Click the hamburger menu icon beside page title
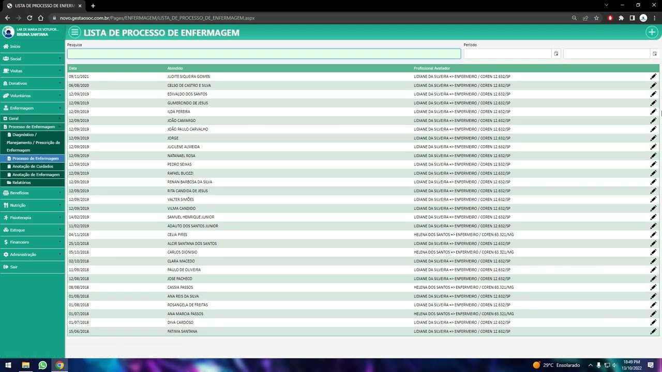 pyautogui.click(x=74, y=33)
